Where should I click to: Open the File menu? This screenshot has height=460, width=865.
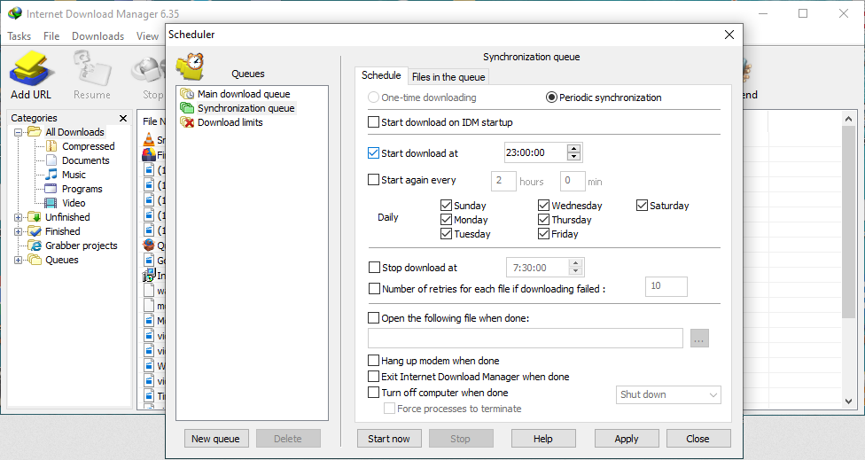(x=51, y=35)
